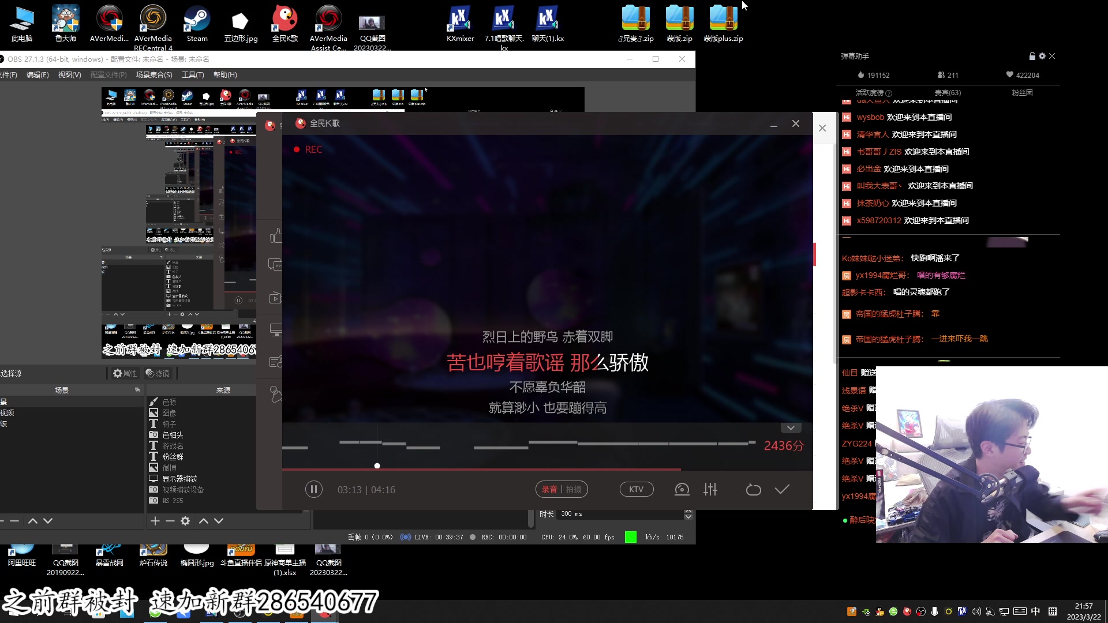Pop out the 场景 dock panel
Viewport: 1108px width, 623px height.
coord(137,390)
